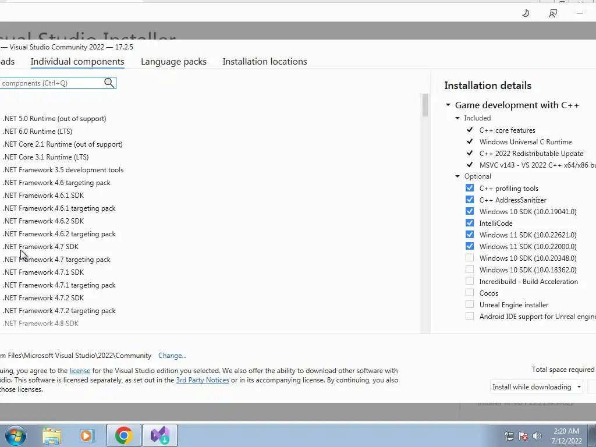The height and width of the screenshot is (447, 596).
Task: Uncheck Windows 10 SDK (10.0.19041.0)
Action: 470,211
